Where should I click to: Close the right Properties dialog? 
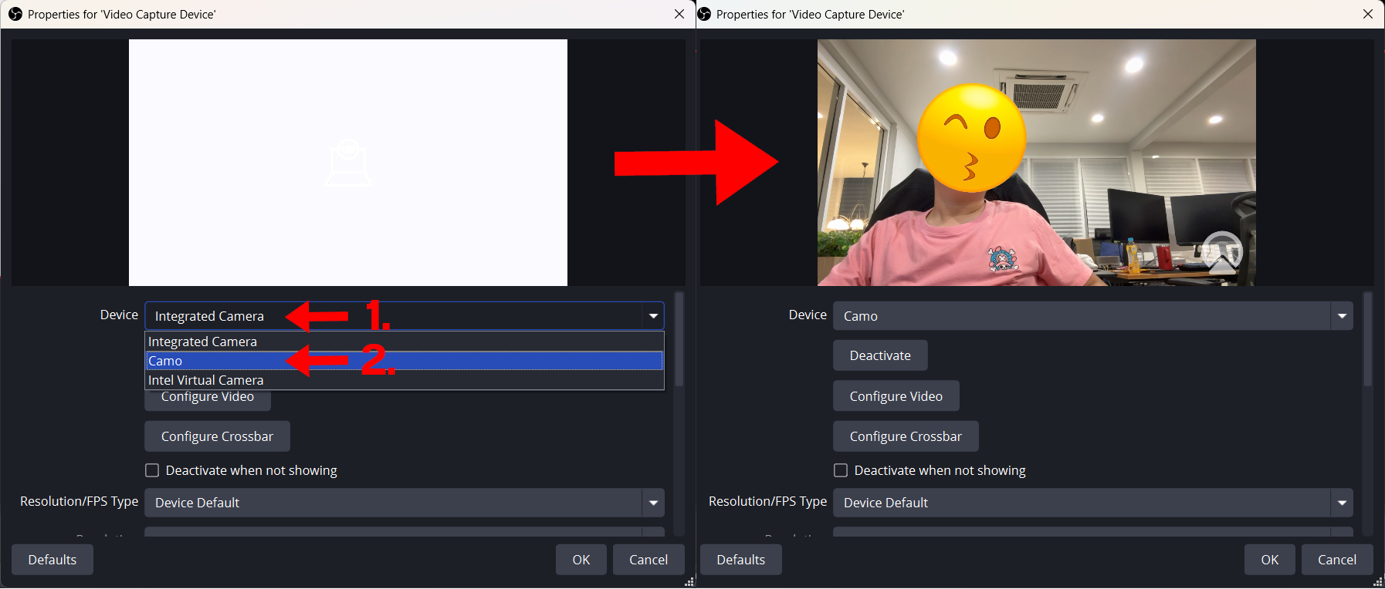[1368, 14]
